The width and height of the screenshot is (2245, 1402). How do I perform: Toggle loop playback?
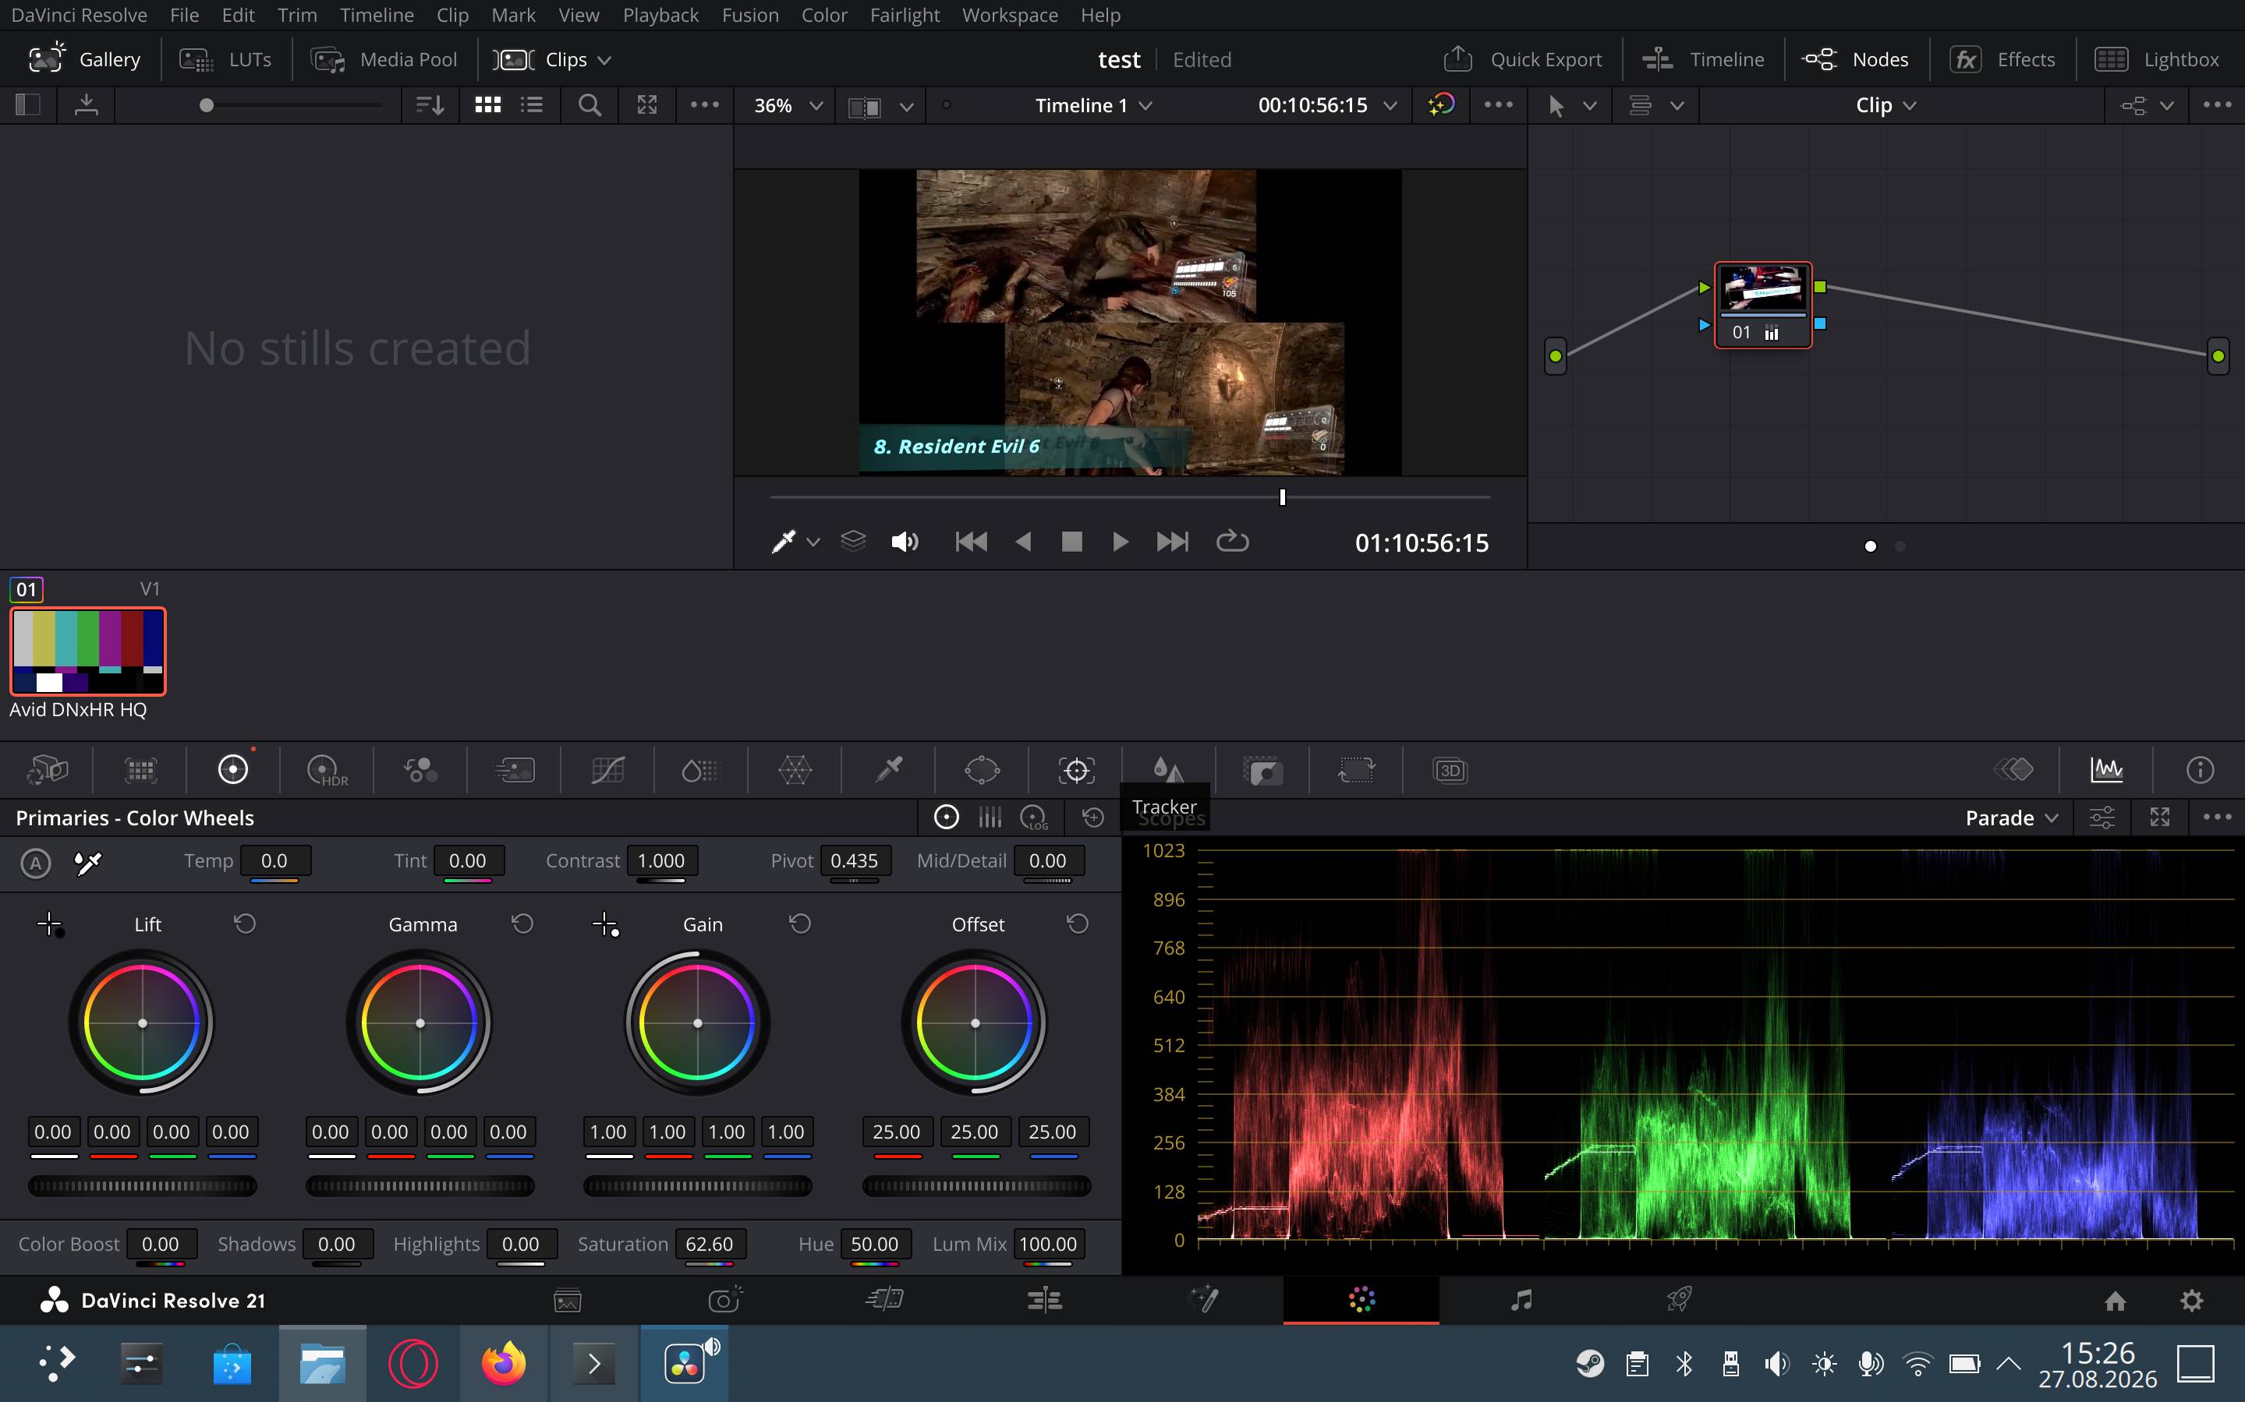pyautogui.click(x=1232, y=542)
